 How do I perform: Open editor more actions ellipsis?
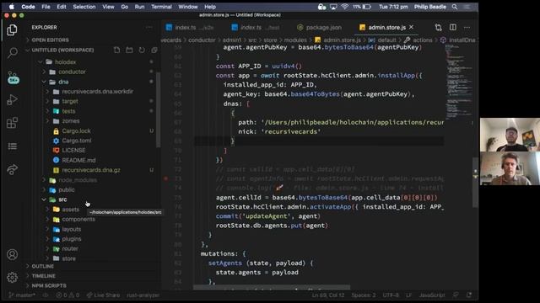pyautogui.click(x=467, y=28)
